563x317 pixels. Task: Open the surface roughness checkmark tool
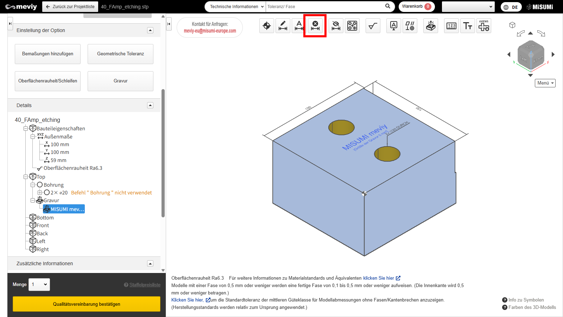pyautogui.click(x=373, y=26)
